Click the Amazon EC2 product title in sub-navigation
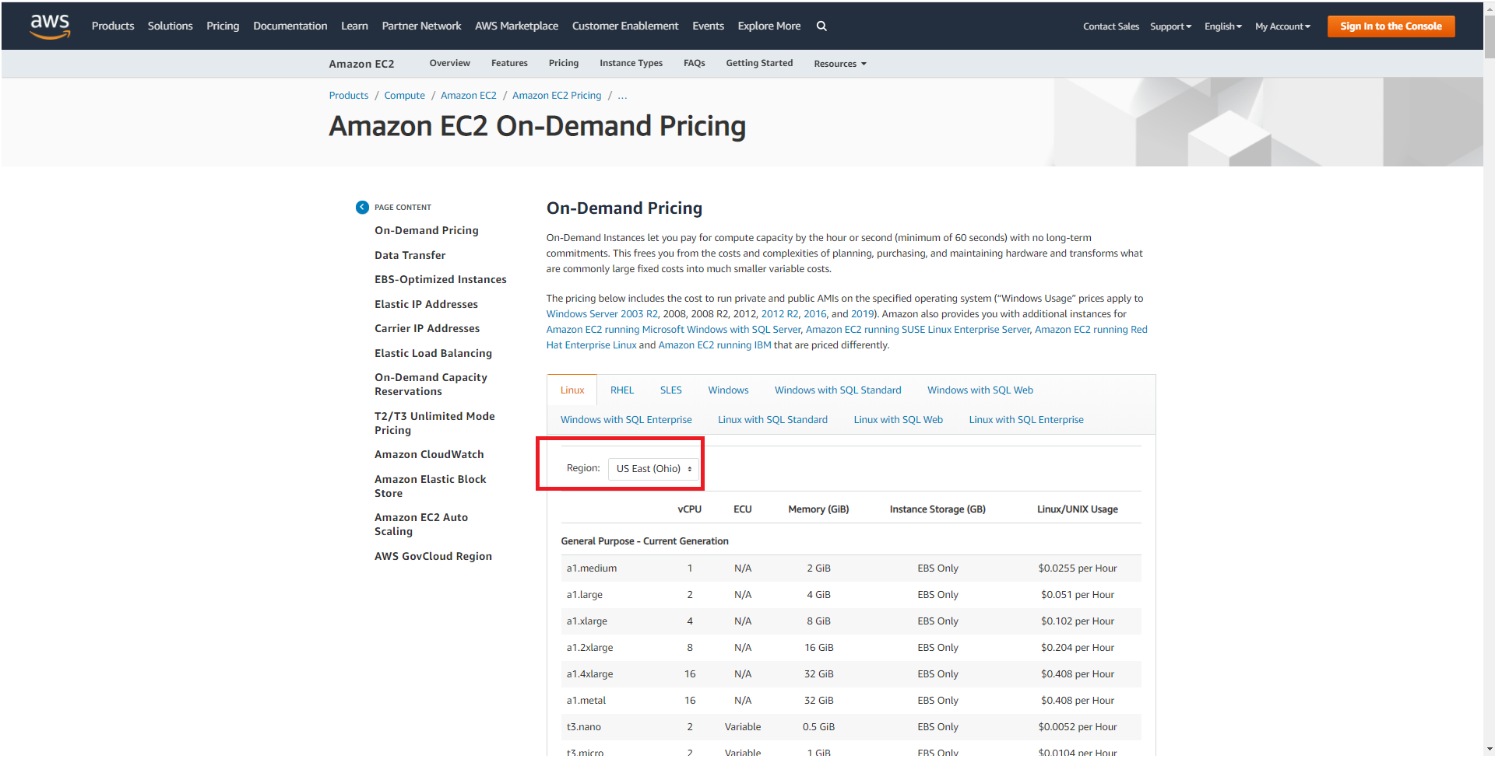The image size is (1495, 759). point(361,64)
